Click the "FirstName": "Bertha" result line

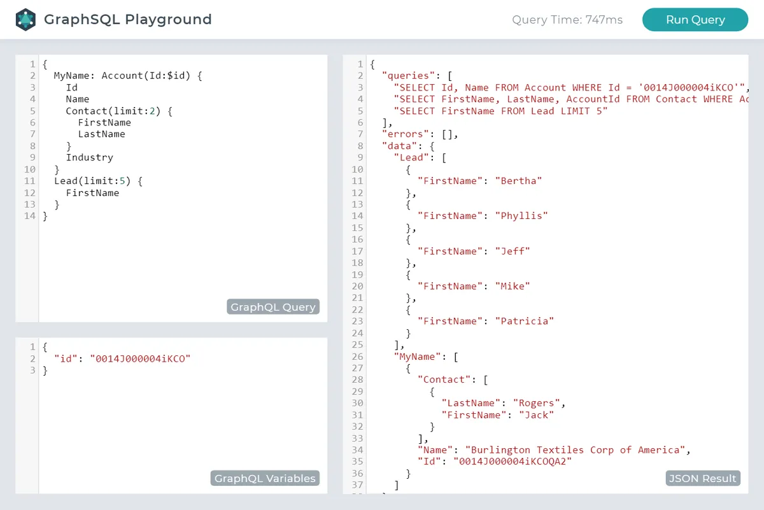[479, 181]
